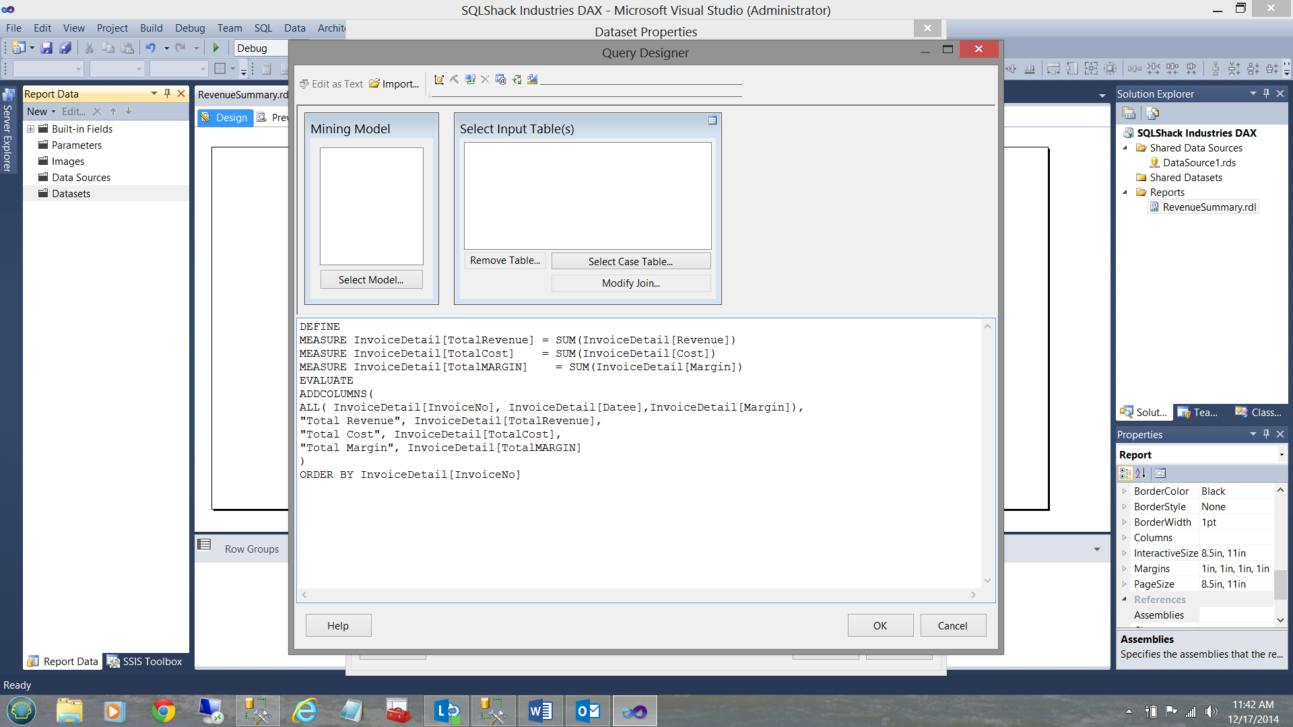This screenshot has width=1293, height=727.
Task: Click the Solution Explorer Properties toolbar icon
Action: 1129,113
